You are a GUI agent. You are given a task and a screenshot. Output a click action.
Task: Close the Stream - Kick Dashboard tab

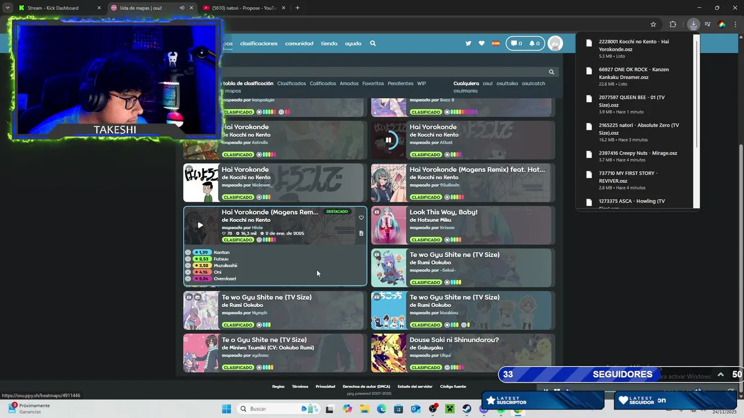(x=99, y=8)
